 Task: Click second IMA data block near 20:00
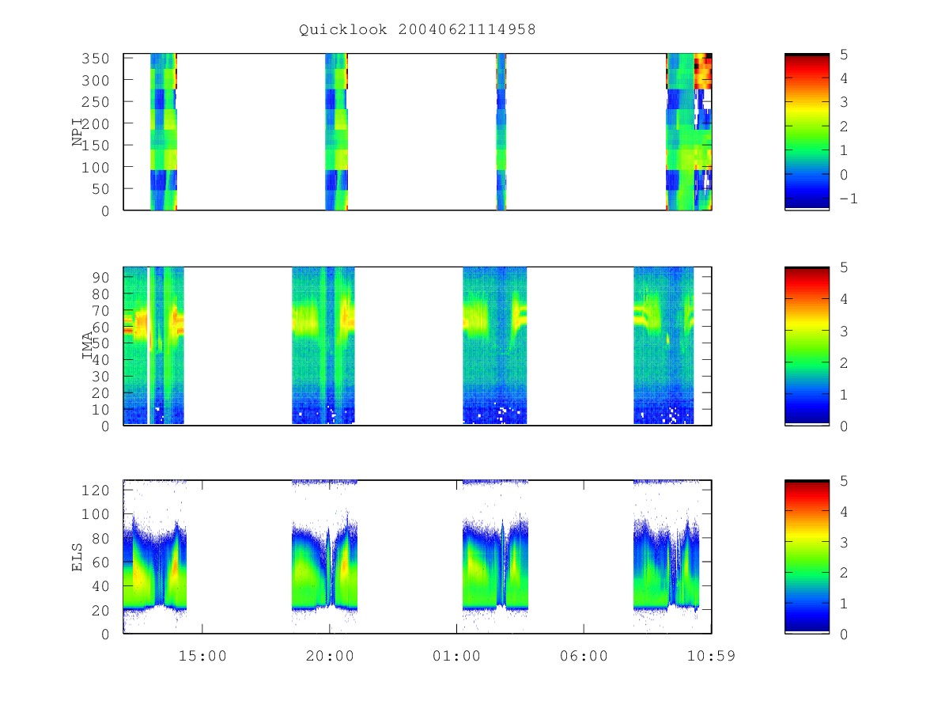click(323, 346)
